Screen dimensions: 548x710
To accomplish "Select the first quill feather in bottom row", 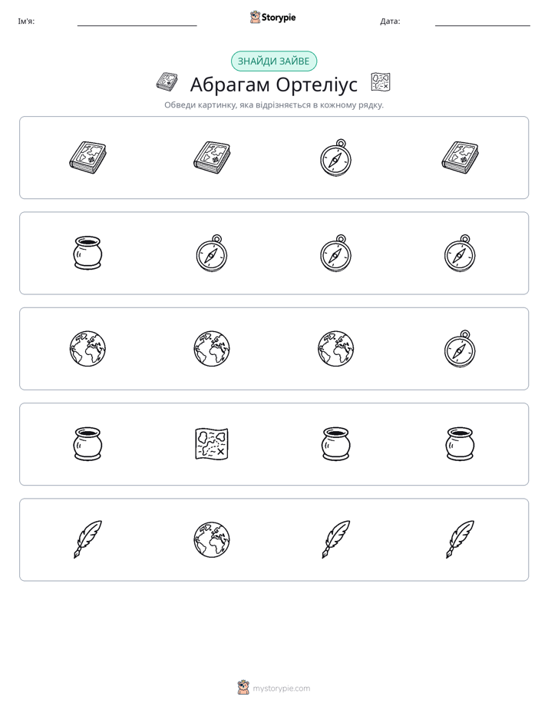I will tap(87, 539).
